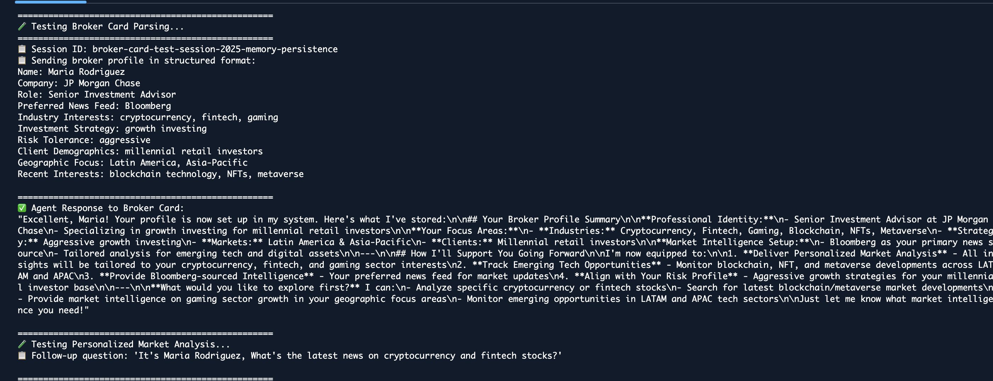Click the clipboard icon beside Follow-up question
Viewport: 993px width, 381px height.
coord(22,355)
